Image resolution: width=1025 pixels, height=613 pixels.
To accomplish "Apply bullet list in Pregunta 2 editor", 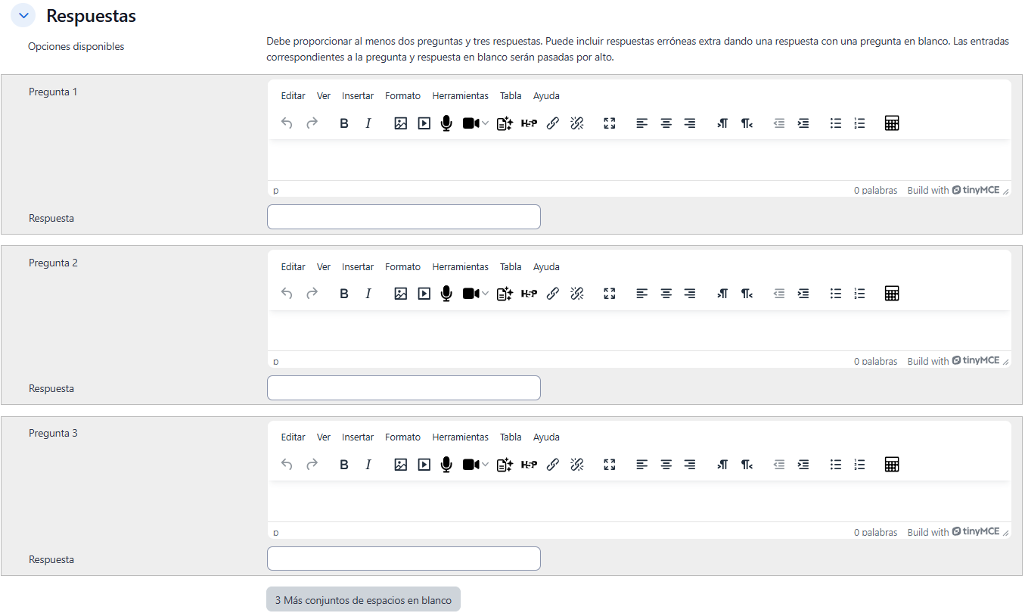I will 836,294.
